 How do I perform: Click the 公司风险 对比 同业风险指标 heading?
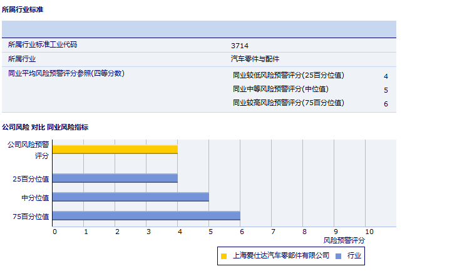coord(45,127)
